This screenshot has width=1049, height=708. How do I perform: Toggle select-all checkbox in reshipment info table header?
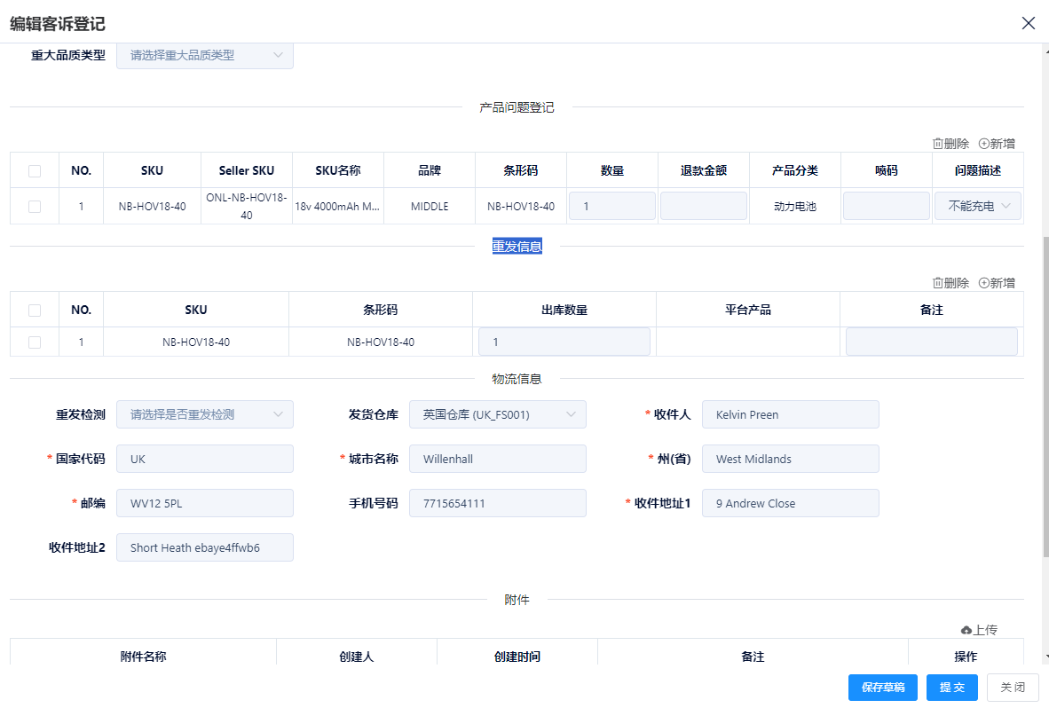point(35,310)
